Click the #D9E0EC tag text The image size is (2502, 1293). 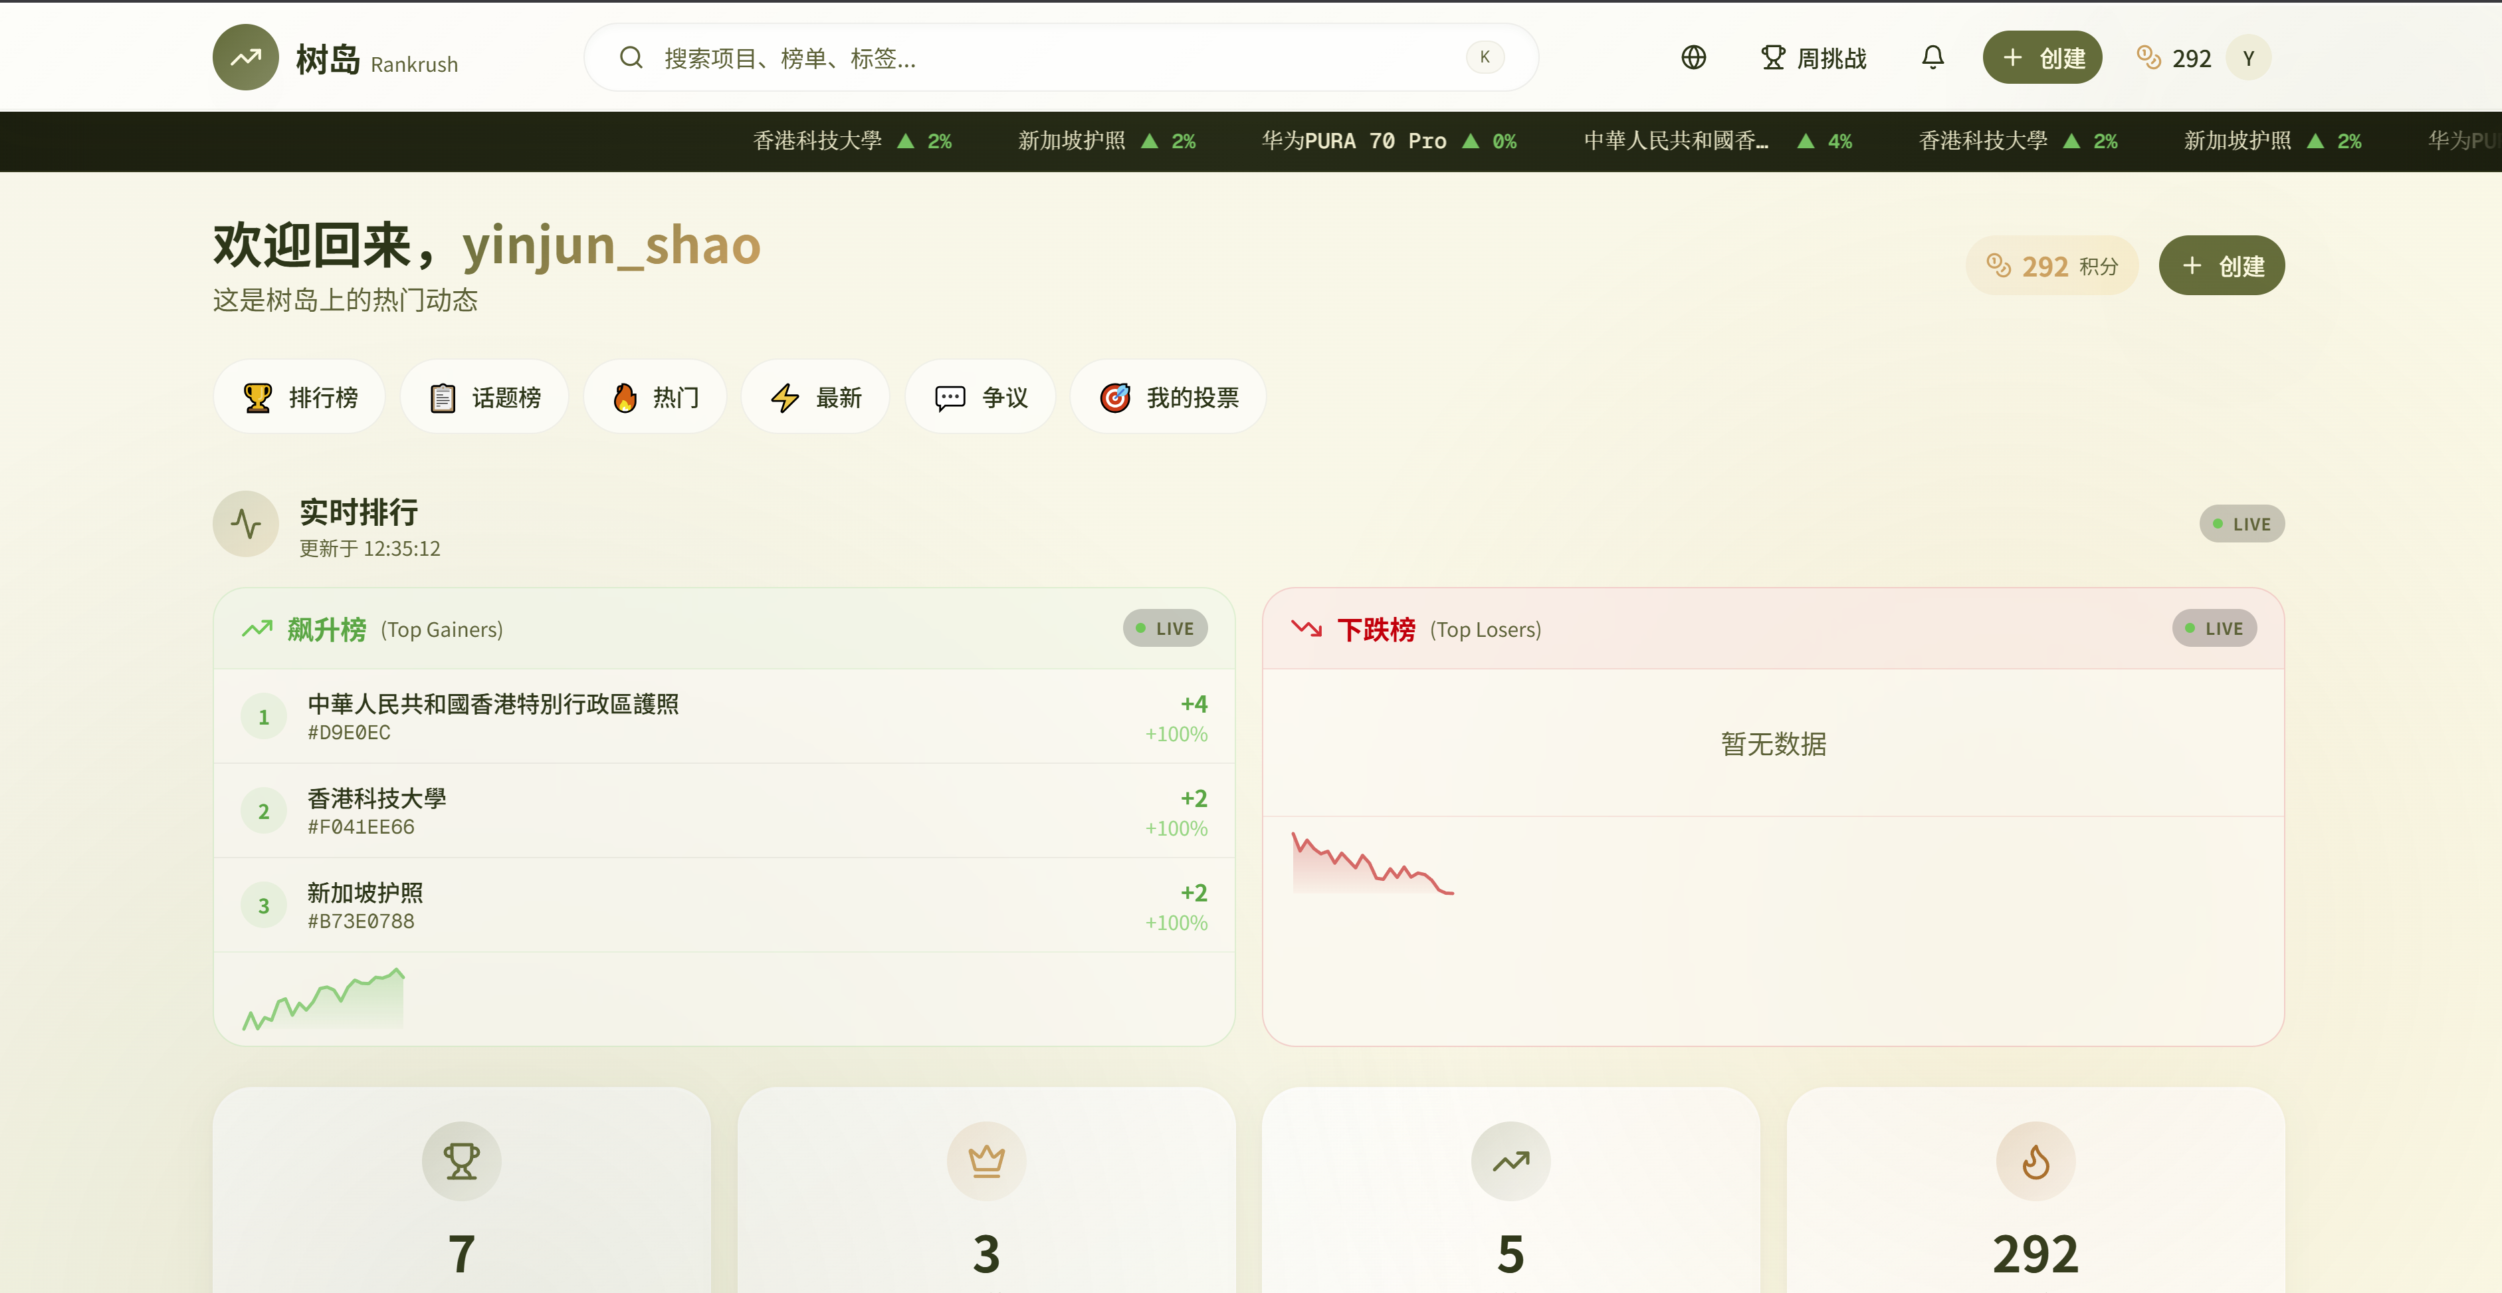[x=349, y=733]
